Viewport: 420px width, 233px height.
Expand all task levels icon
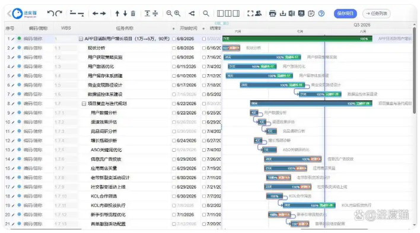[147, 14]
